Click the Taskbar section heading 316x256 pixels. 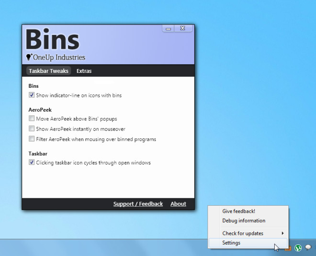tap(38, 154)
